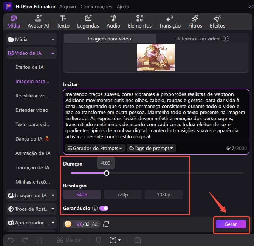Image resolution: width=254 pixels, height=246 pixels.
Task: Click the info icon beside Referência ao vídeo
Action: coord(226,39)
